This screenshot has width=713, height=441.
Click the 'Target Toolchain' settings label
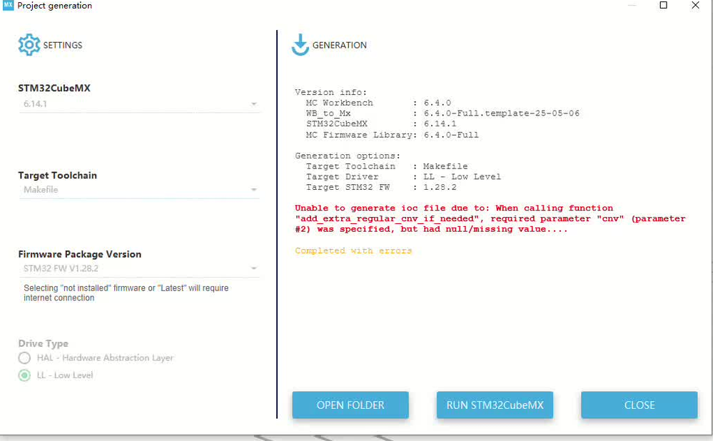coord(57,176)
